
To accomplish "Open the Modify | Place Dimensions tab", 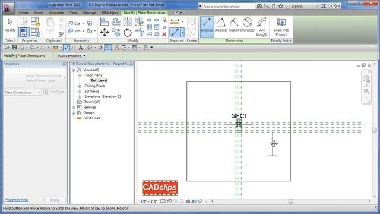I will click(x=144, y=12).
